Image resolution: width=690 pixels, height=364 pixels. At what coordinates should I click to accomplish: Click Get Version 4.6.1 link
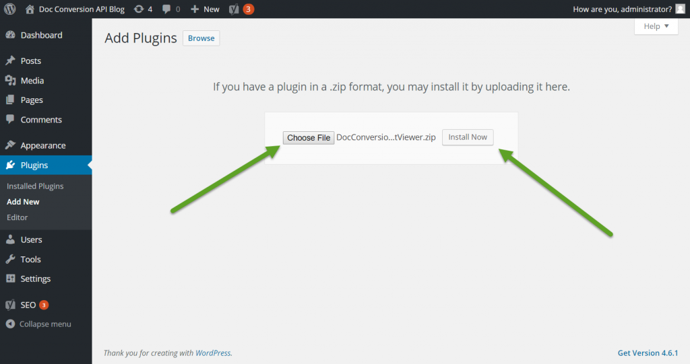648,353
